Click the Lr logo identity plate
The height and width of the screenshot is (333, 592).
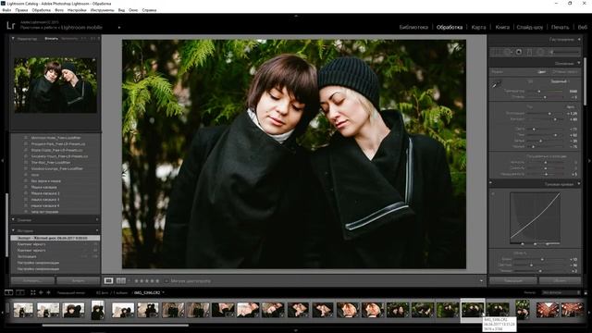(11, 26)
